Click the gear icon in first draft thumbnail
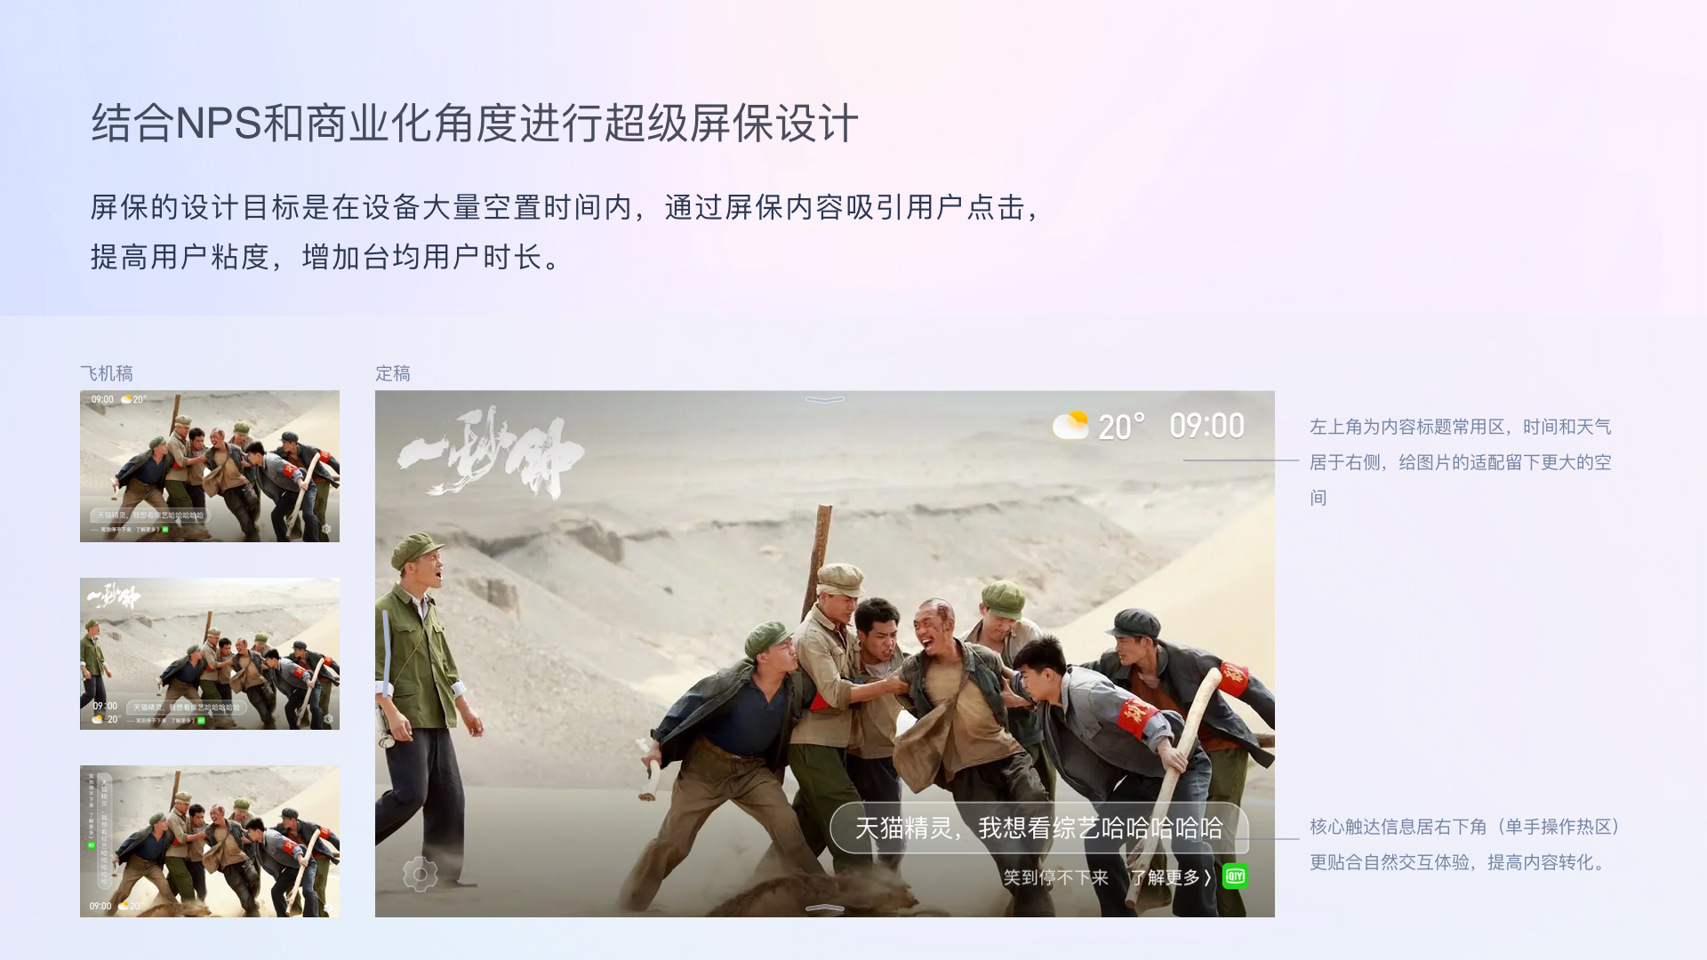 [326, 529]
